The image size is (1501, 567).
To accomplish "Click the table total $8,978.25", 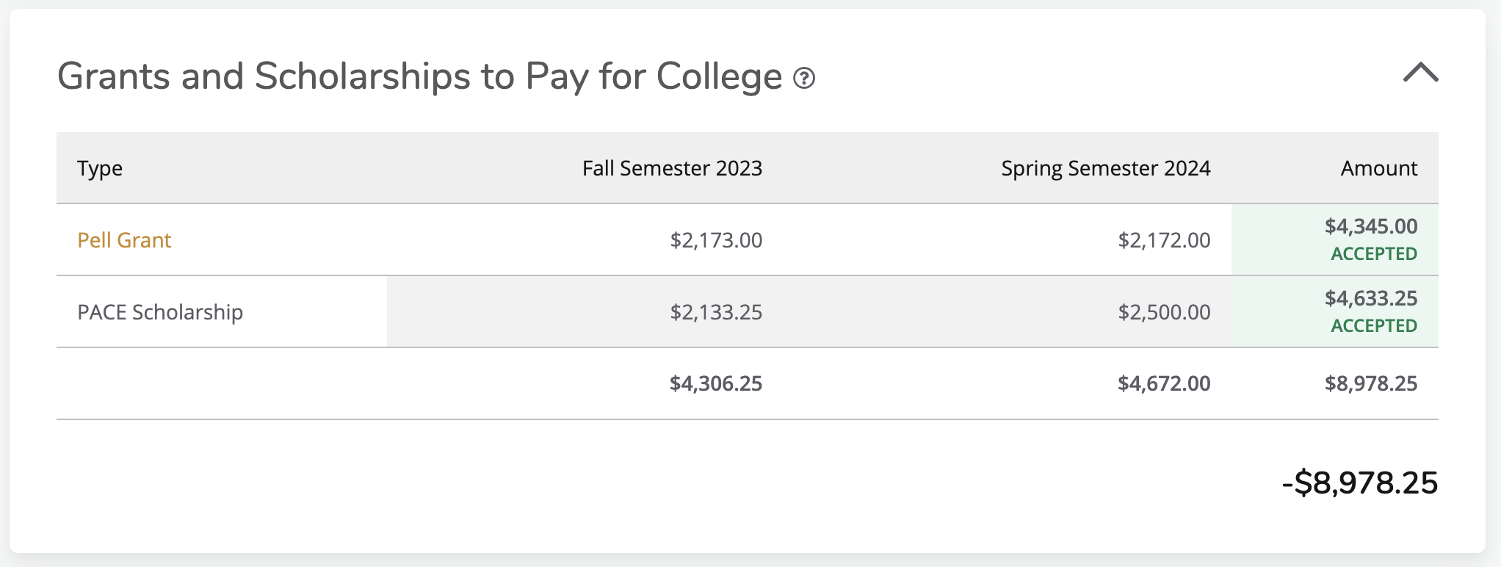I will coord(1370,383).
